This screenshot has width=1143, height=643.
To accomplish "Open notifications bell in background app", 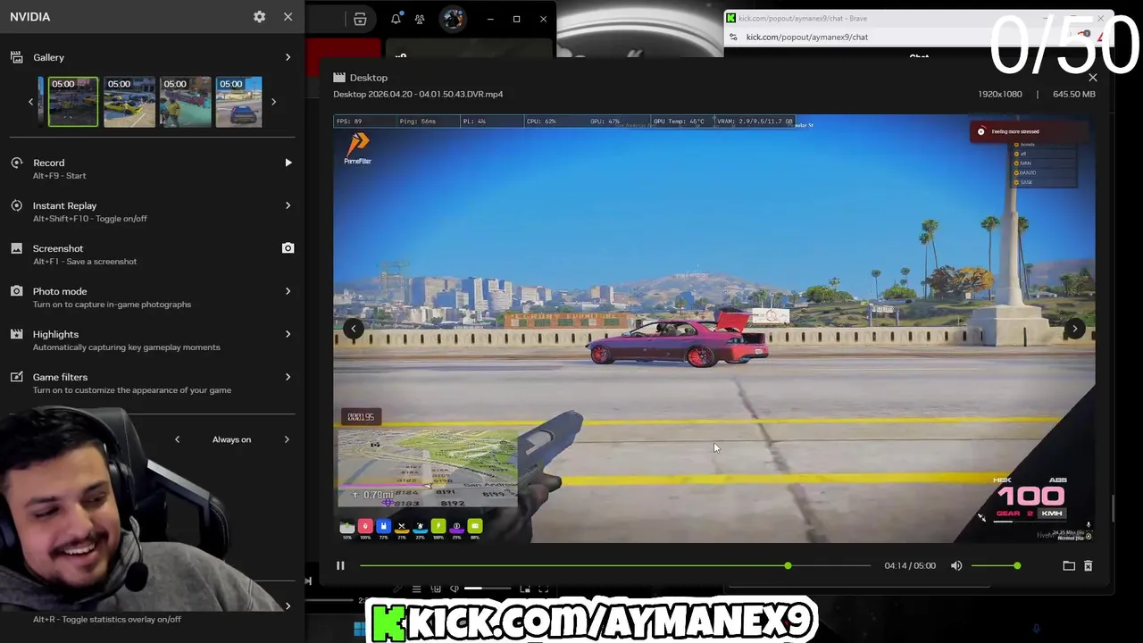I will click(x=396, y=19).
